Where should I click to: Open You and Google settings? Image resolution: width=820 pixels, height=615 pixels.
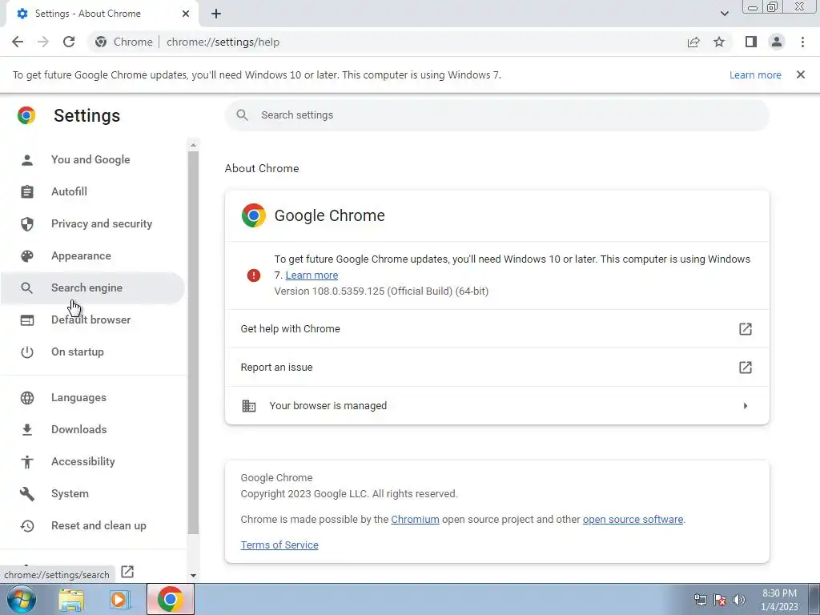tap(92, 159)
